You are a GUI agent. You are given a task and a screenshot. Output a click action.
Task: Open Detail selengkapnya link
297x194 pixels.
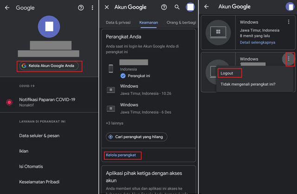(x=258, y=42)
